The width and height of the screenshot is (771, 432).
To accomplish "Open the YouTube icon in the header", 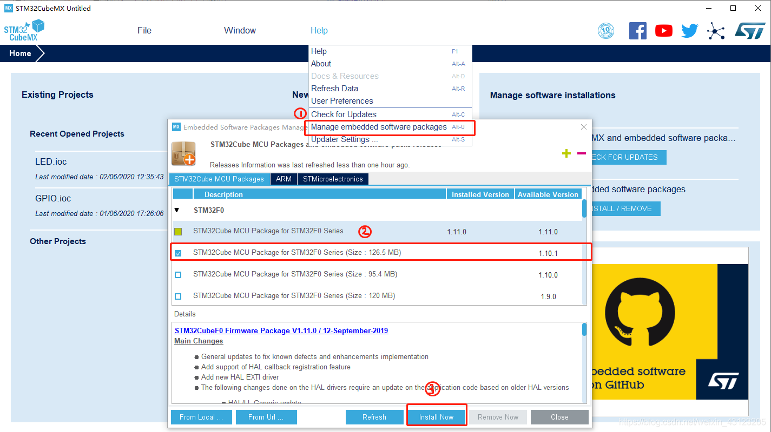I will click(x=664, y=31).
